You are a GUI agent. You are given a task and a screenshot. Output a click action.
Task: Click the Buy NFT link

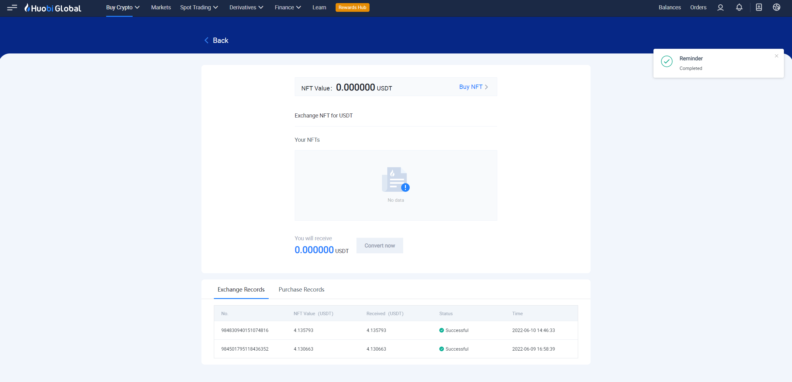point(470,87)
